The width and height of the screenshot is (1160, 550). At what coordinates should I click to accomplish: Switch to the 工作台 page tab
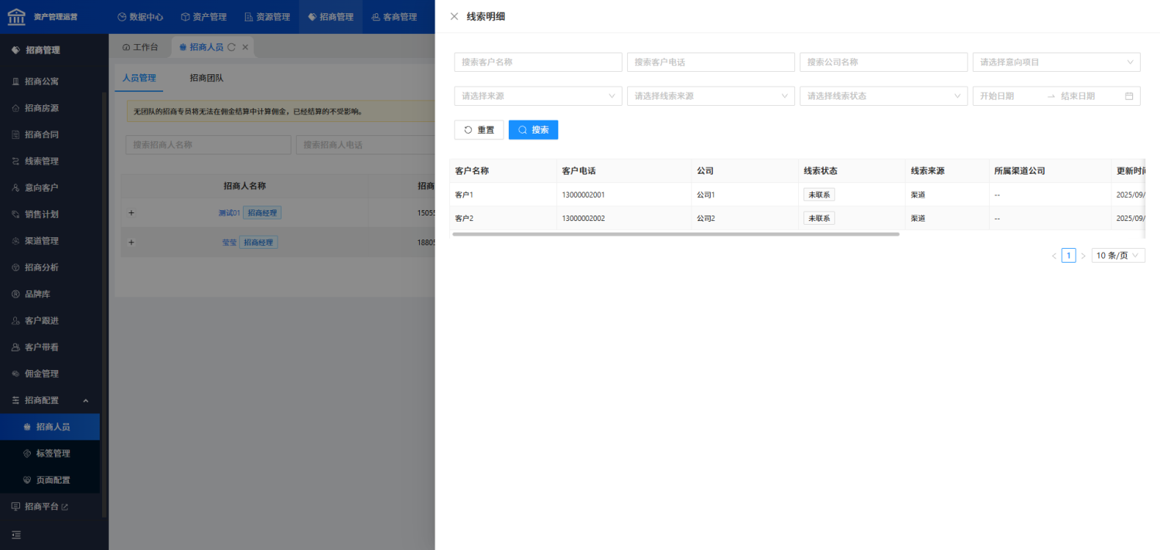pos(140,47)
